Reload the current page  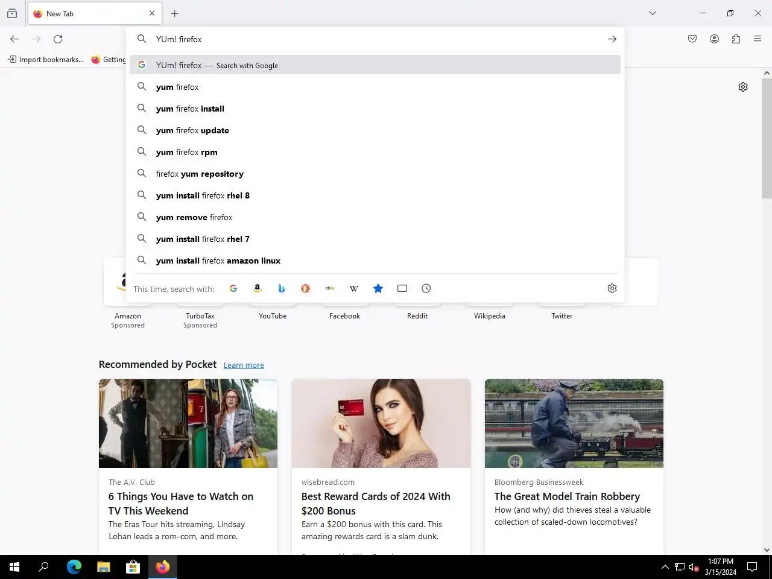(58, 39)
